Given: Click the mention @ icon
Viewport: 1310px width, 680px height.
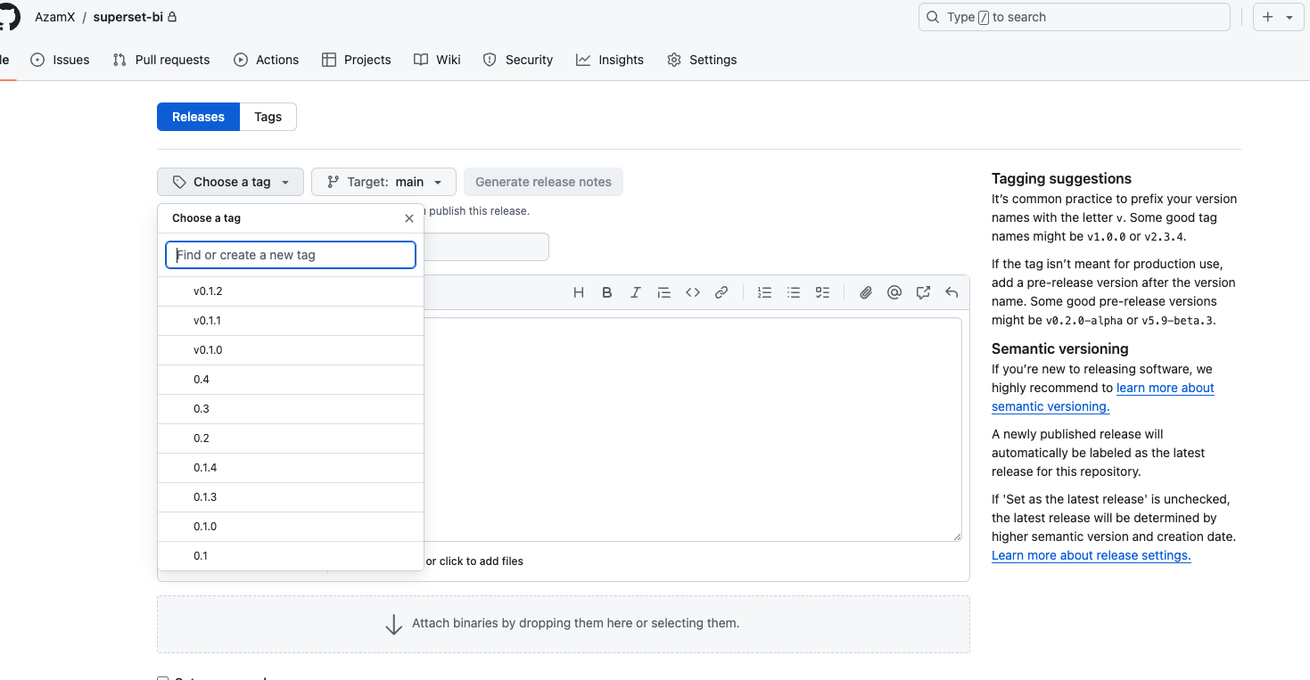Looking at the screenshot, I should coord(894,292).
